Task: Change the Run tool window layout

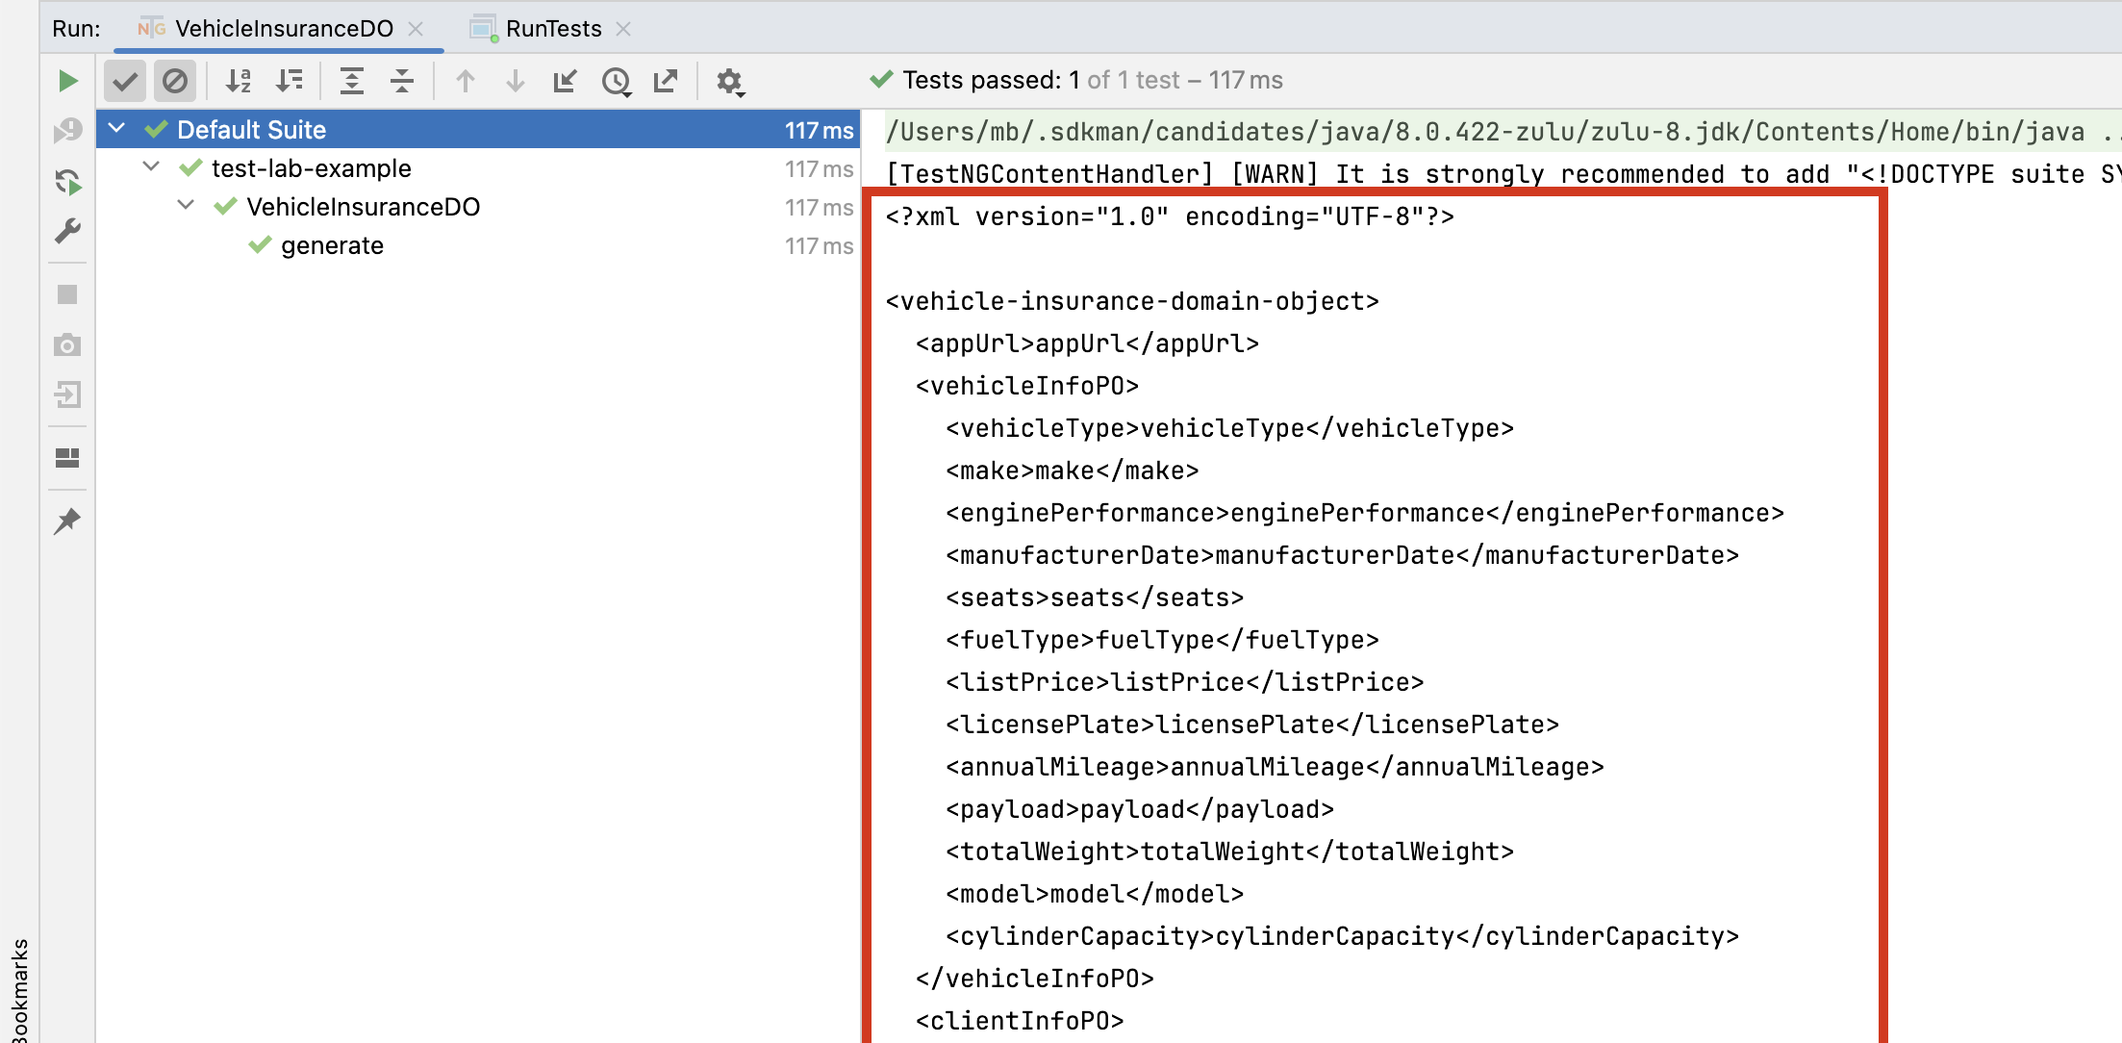Action: (67, 459)
